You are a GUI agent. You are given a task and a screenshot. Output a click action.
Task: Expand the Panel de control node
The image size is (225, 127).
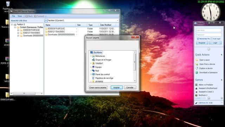(x=91, y=74)
